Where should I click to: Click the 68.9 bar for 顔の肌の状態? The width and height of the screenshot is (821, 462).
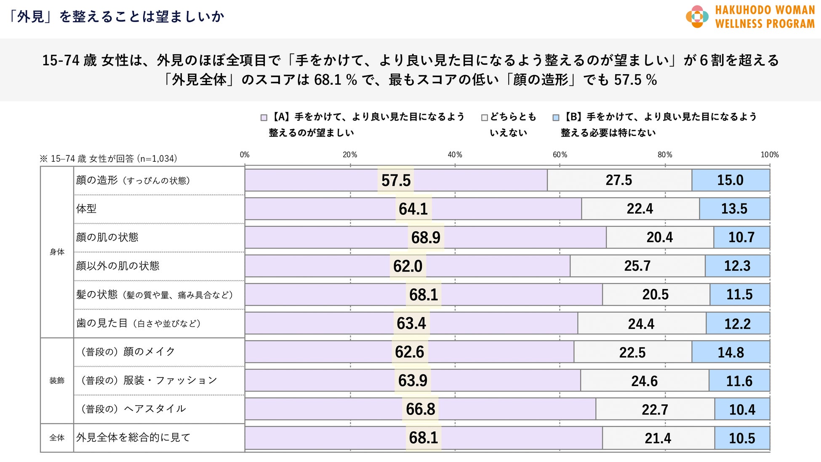tap(426, 238)
